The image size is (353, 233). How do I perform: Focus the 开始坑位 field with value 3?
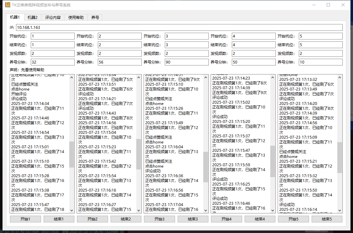pyautogui.click(x=187, y=36)
